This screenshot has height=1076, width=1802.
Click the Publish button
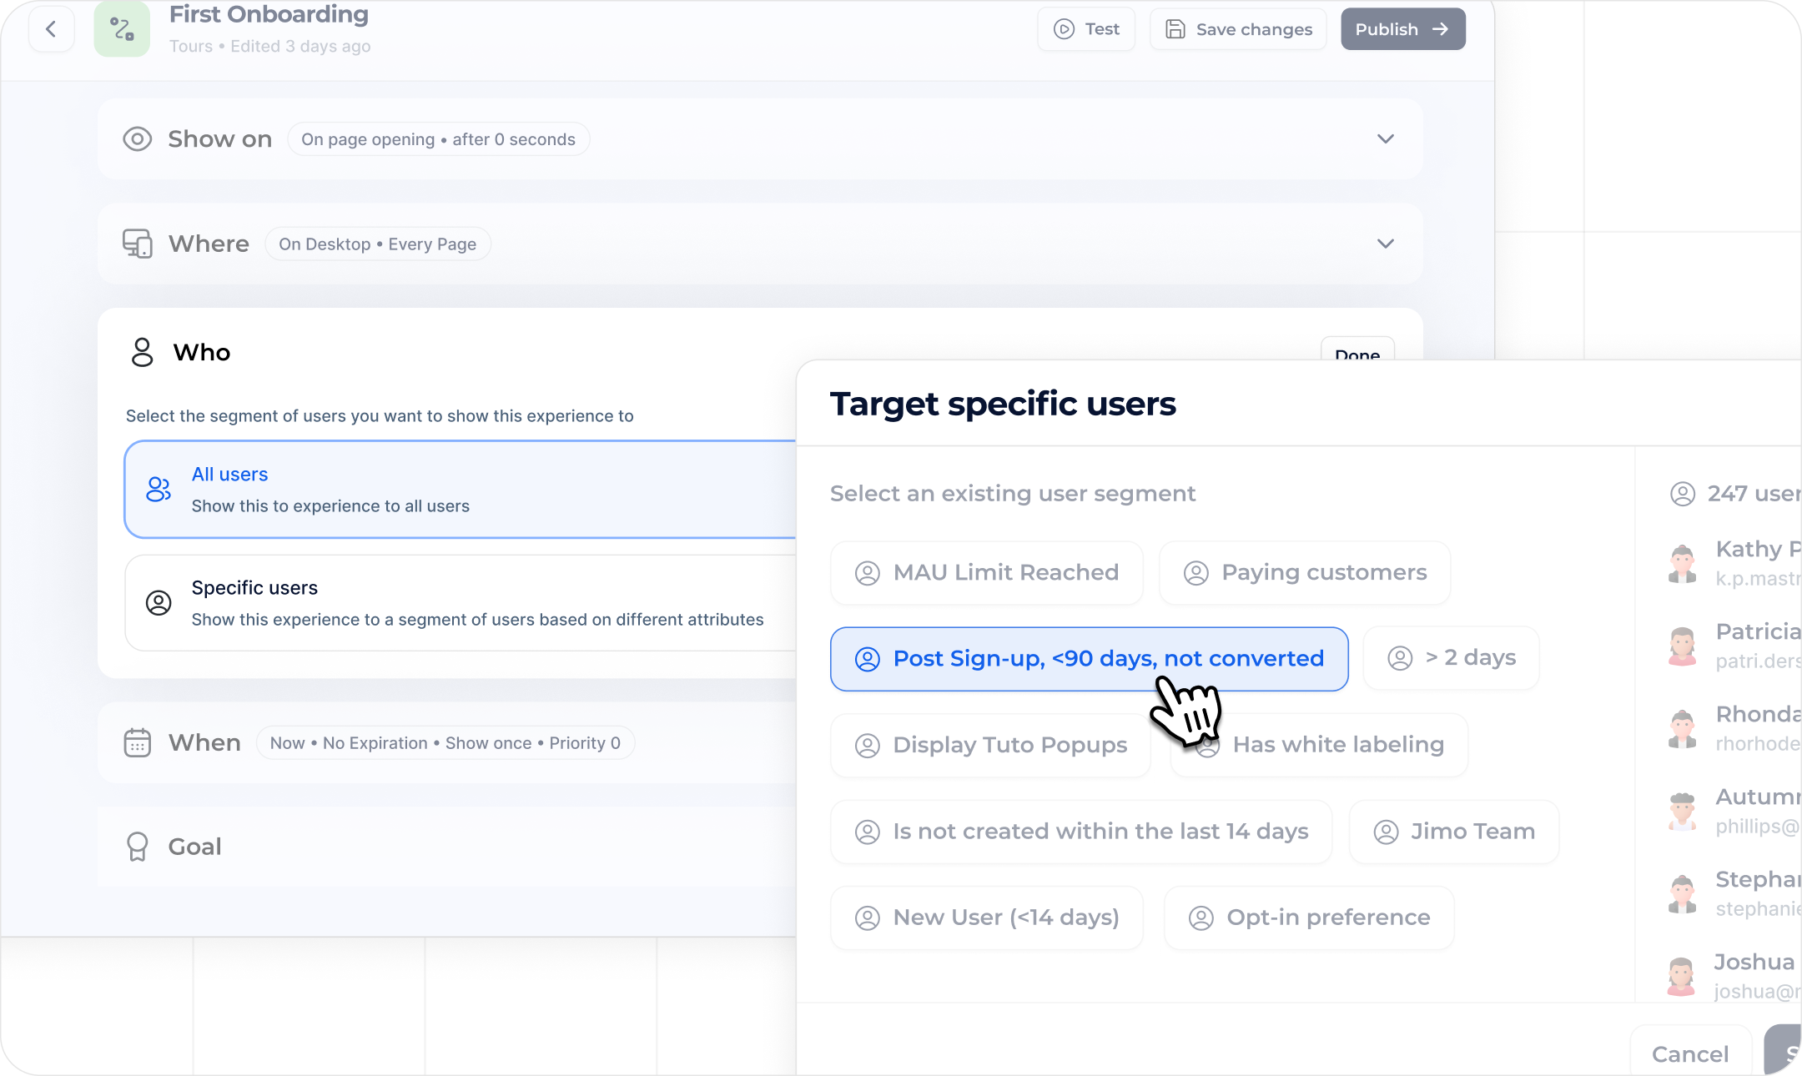pos(1402,29)
